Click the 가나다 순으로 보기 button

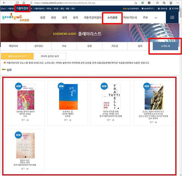[50, 56]
